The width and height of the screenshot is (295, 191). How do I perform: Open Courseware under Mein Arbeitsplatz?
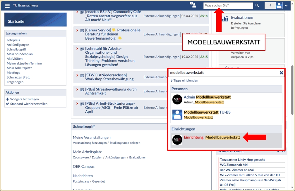81,158
